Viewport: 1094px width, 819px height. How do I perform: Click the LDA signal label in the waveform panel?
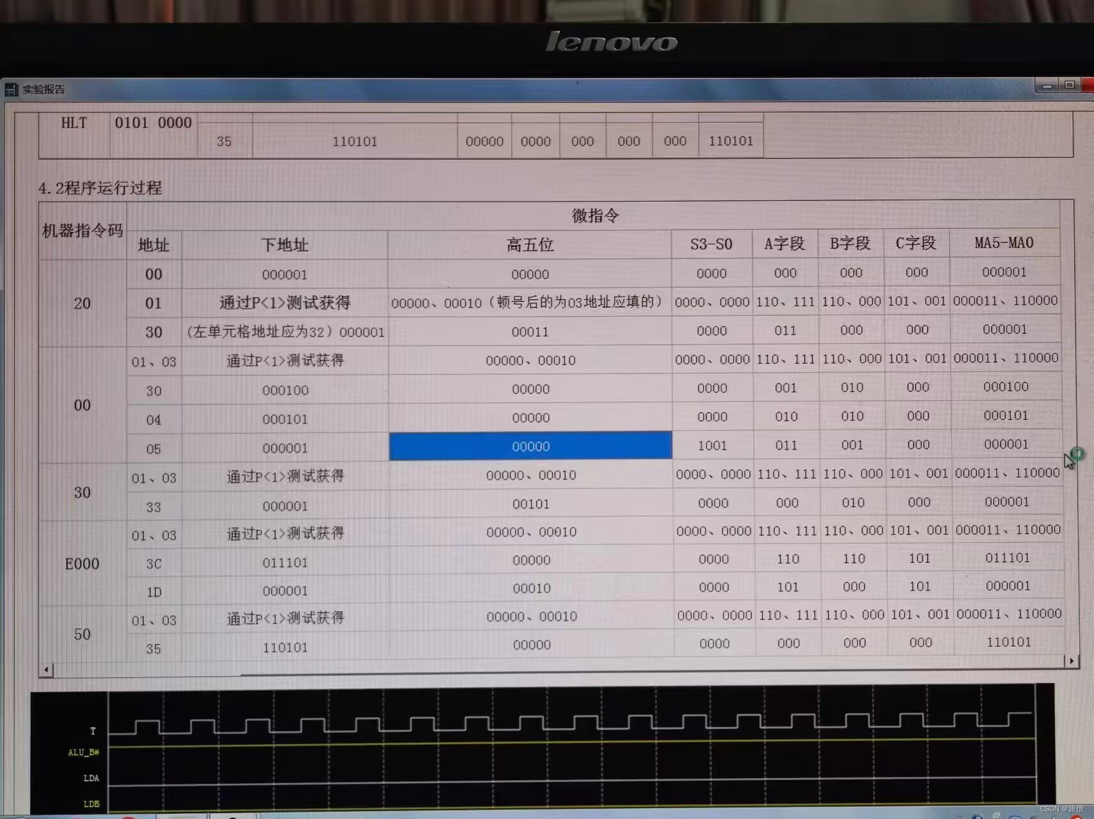pyautogui.click(x=92, y=778)
